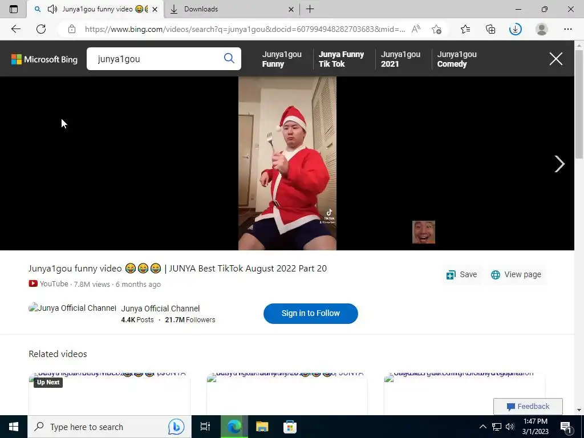The height and width of the screenshot is (438, 584).
Task: Select the bing.com URL in address bar
Action: 245,29
